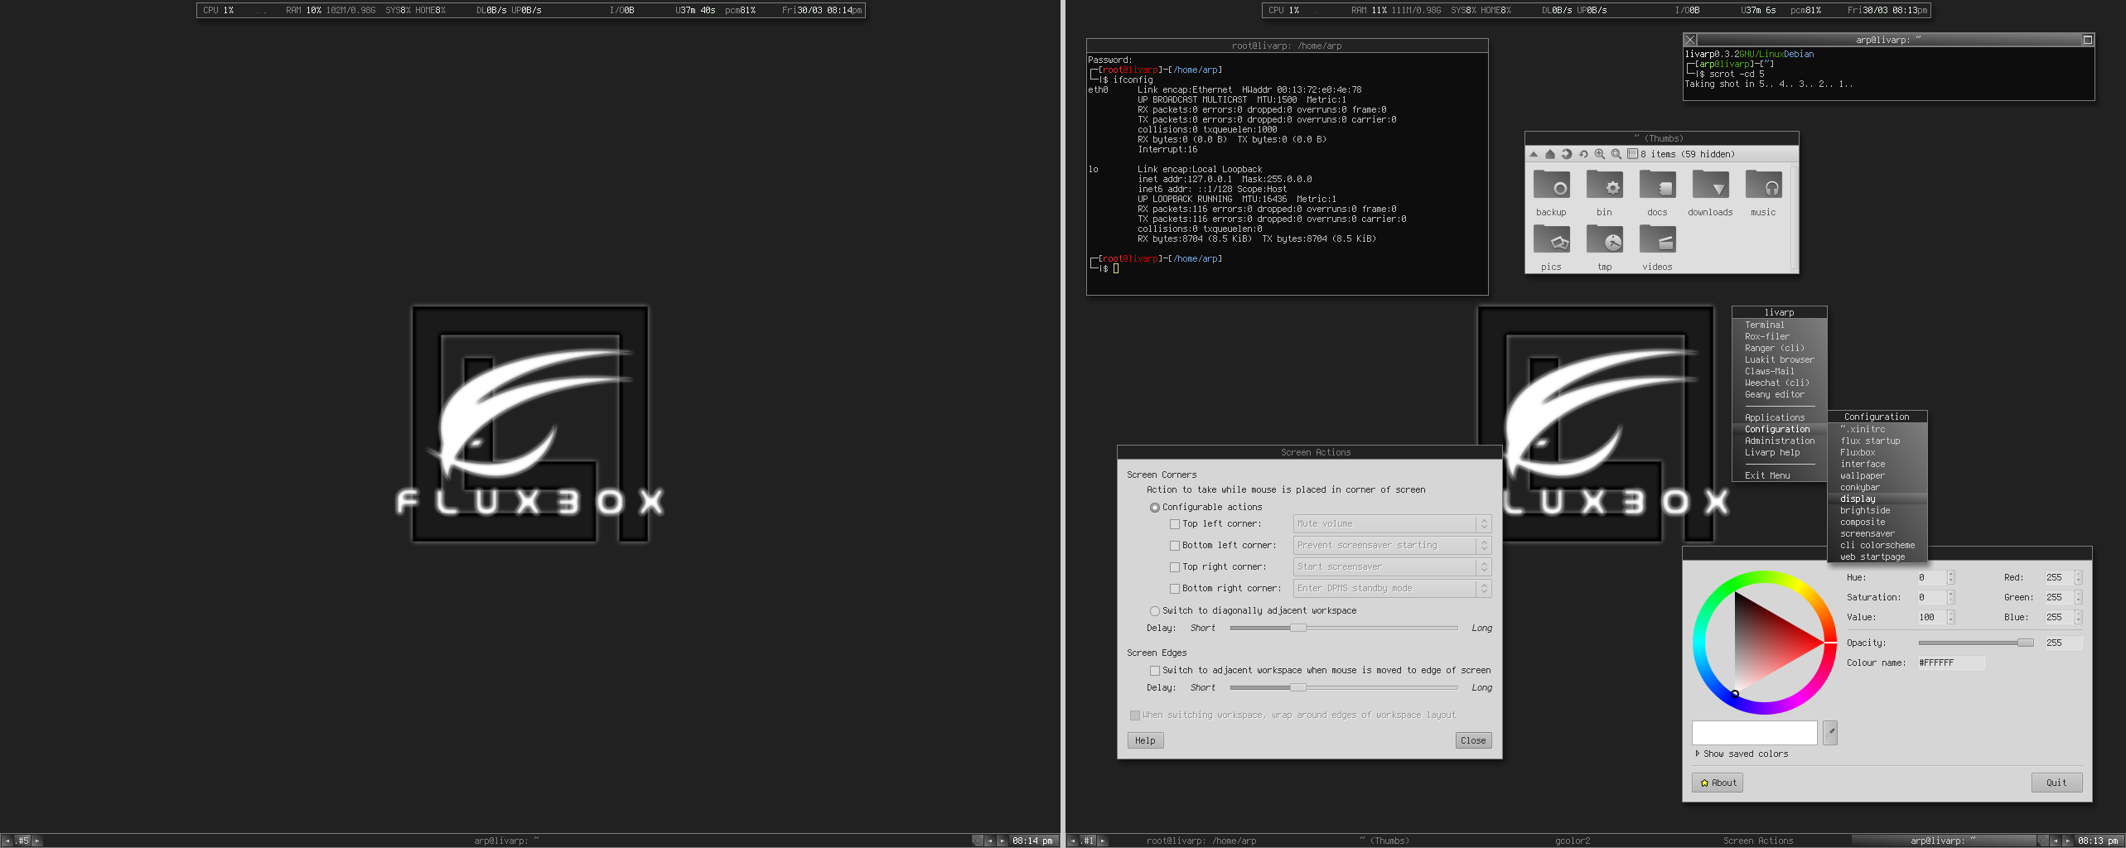Open the pics folder
Image resolution: width=2126 pixels, height=848 pixels.
pos(1551,248)
